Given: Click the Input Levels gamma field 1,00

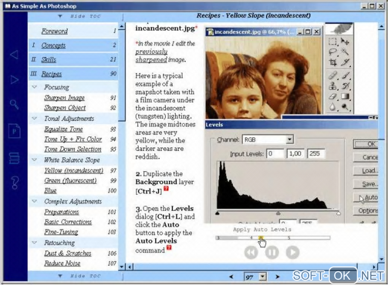Looking at the screenshot, I should (x=296, y=153).
